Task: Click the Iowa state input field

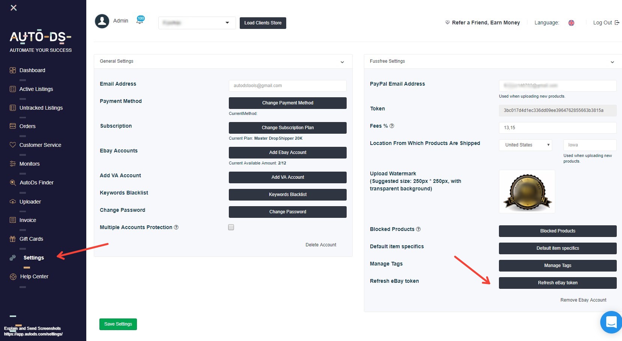Action: coord(590,145)
